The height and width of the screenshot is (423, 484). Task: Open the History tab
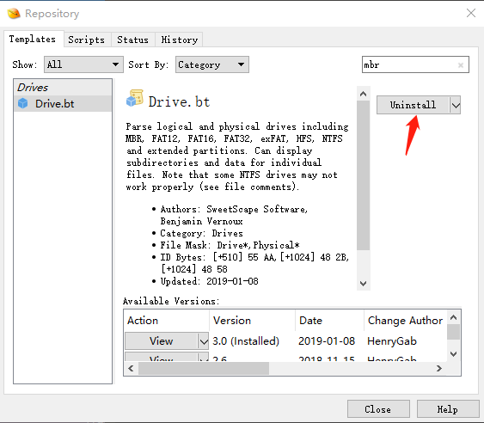(180, 40)
